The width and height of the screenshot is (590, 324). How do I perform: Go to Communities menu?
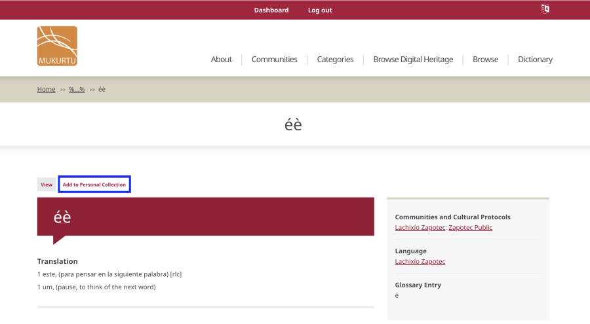[274, 60]
